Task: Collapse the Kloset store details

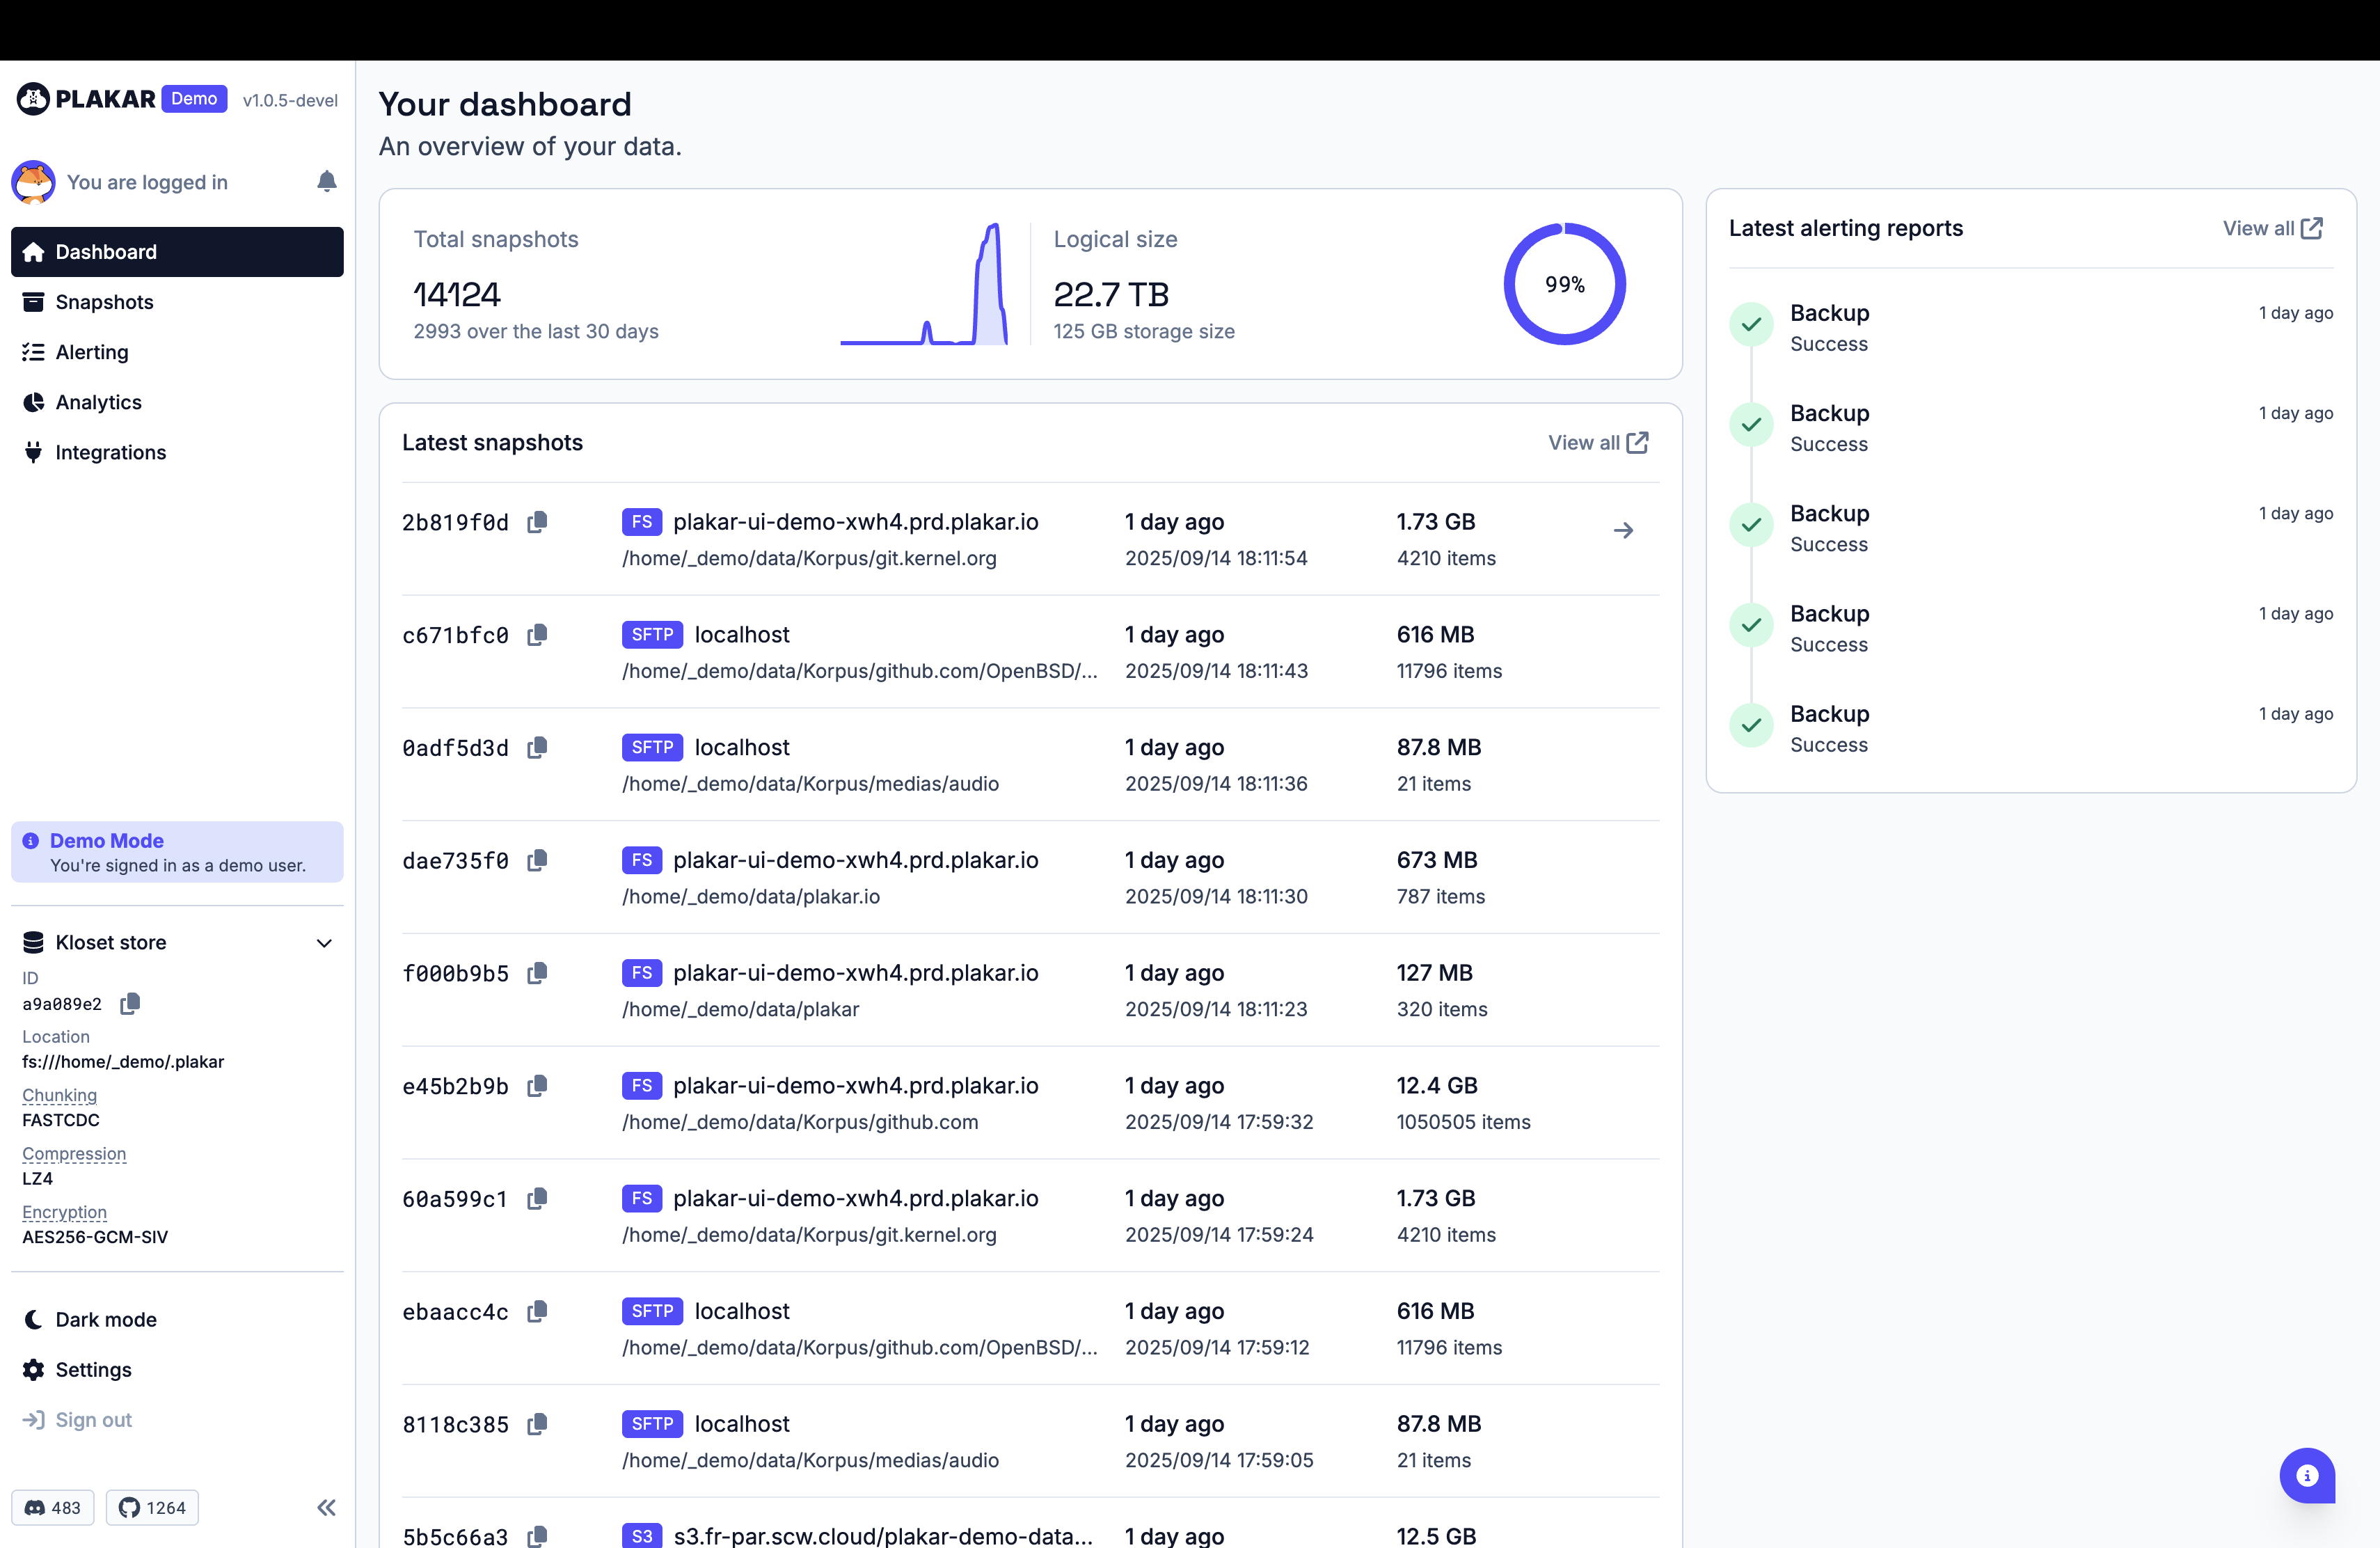Action: click(x=324, y=943)
